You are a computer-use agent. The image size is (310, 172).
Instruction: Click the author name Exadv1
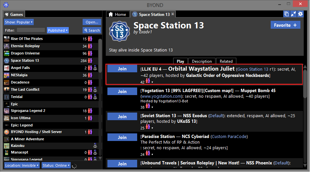[145, 32]
